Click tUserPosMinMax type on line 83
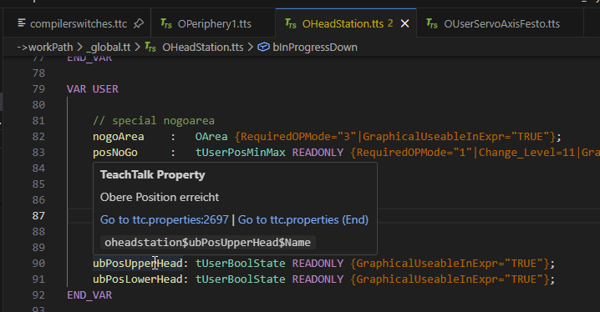The height and width of the screenshot is (312, 600). pos(241,153)
